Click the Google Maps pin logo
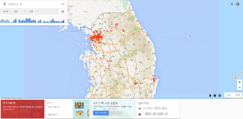 pyautogui.click(x=5, y=4)
